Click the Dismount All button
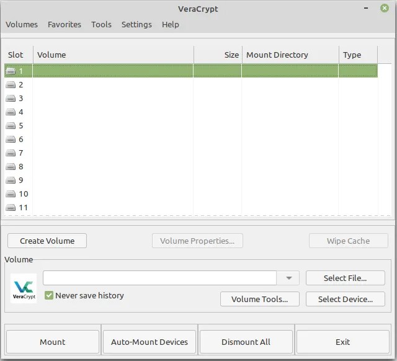The image size is (397, 361). (x=246, y=342)
